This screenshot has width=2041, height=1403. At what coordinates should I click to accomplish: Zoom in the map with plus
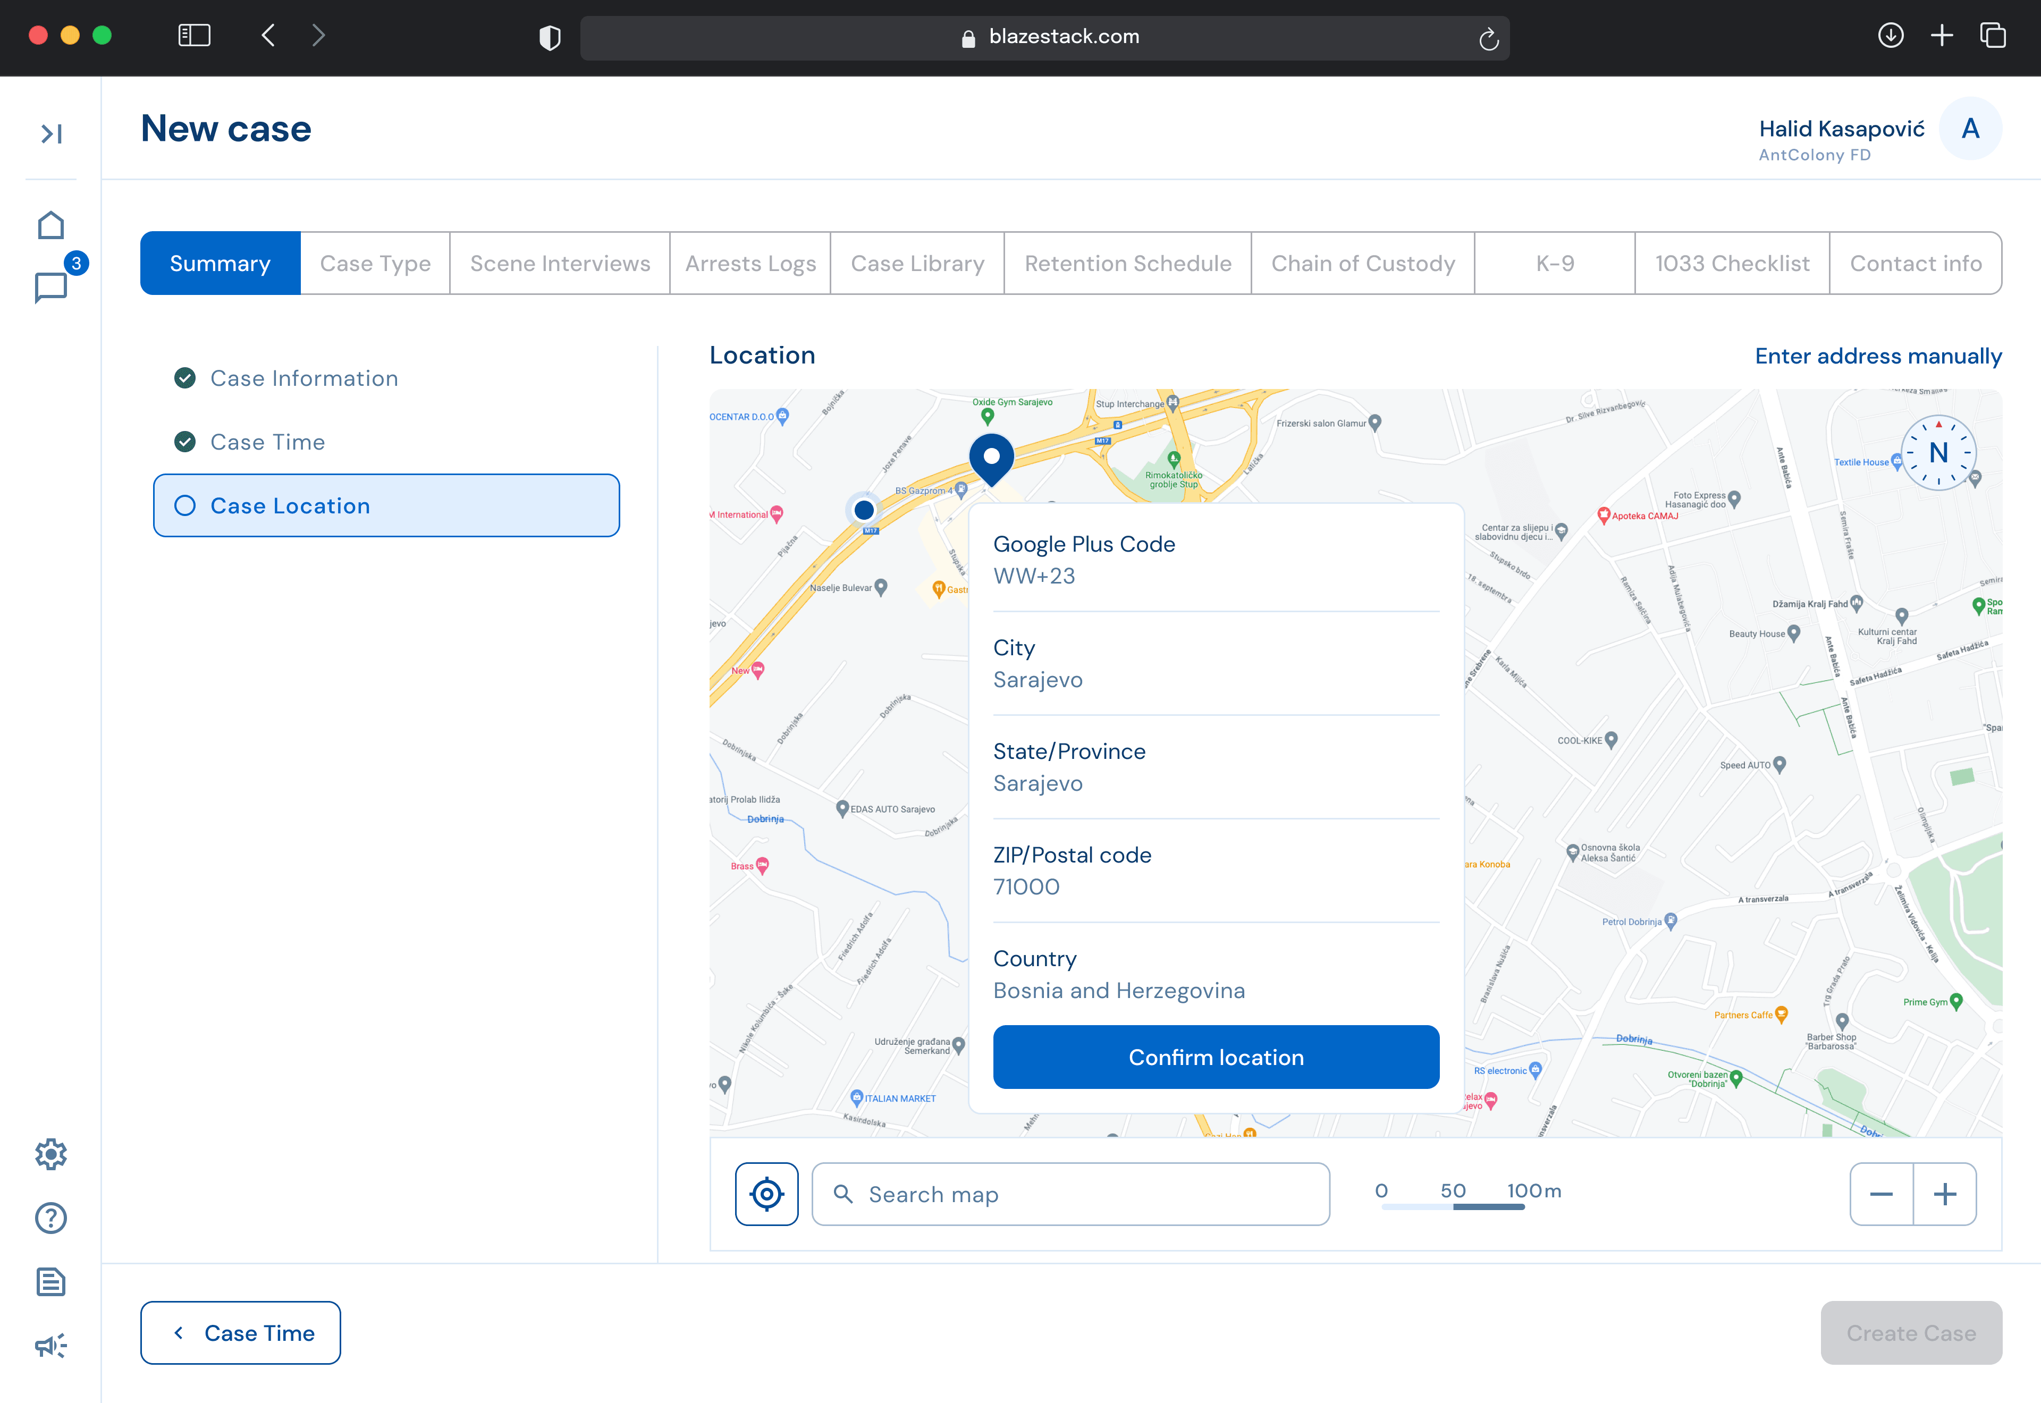coord(1945,1194)
